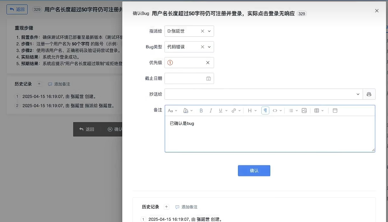The image size is (388, 222).
Task: Click history entry '由 张延世 指派给 张延世'
Action: (90, 105)
